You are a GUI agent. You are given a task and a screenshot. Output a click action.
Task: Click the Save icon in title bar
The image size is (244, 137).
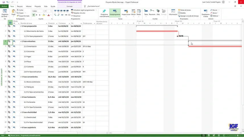click(4, 2)
